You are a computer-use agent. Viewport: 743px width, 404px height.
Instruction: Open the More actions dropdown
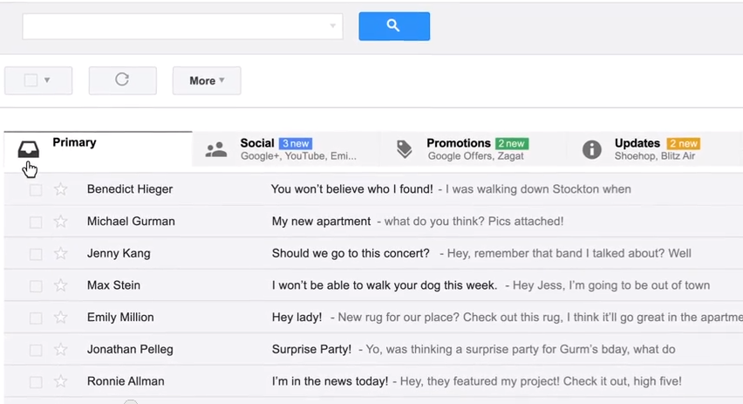click(207, 80)
